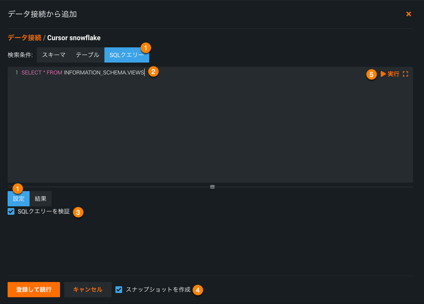This screenshot has height=304, width=424.
Task: Grab the editor pane resize handle
Action: 212,186
